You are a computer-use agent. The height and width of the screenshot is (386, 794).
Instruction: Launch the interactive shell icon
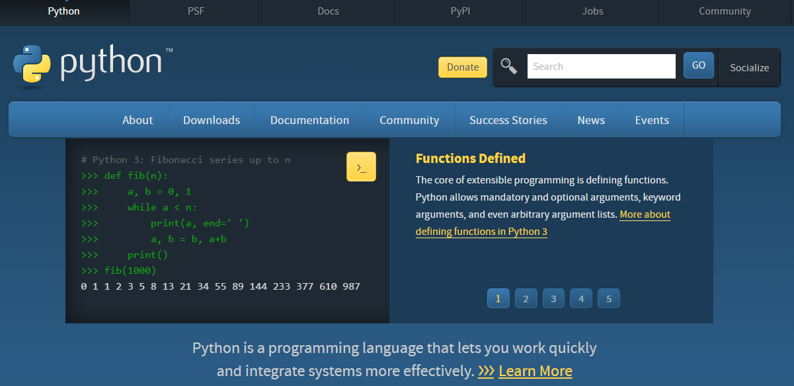(x=361, y=167)
